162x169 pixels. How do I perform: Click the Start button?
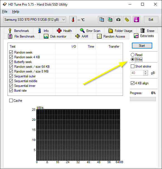coord(142,46)
